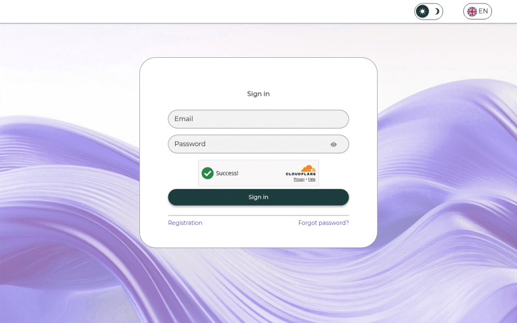This screenshot has height=323, width=517.
Task: Select the sun light-mode icon
Action: 422,11
